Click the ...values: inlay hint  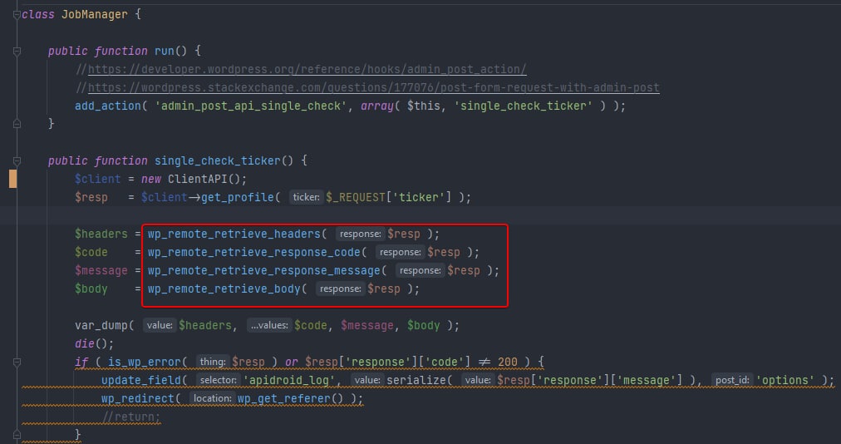(269, 325)
